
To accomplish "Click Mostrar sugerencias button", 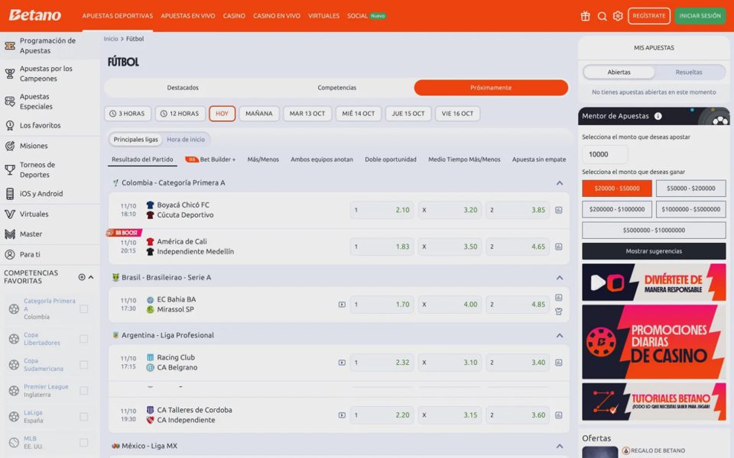I will click(x=654, y=251).
